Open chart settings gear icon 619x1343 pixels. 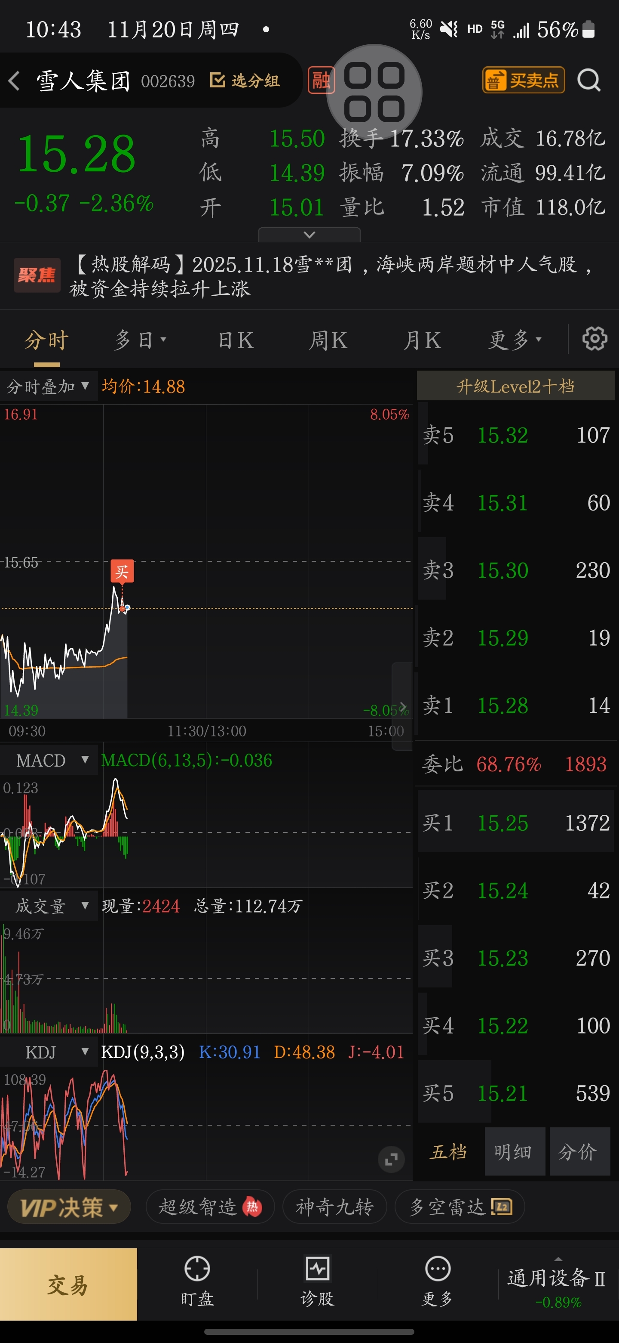[594, 339]
